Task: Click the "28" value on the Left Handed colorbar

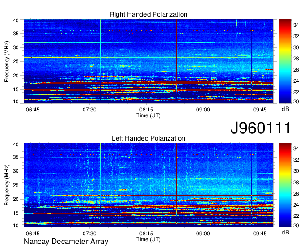Action: (296, 183)
